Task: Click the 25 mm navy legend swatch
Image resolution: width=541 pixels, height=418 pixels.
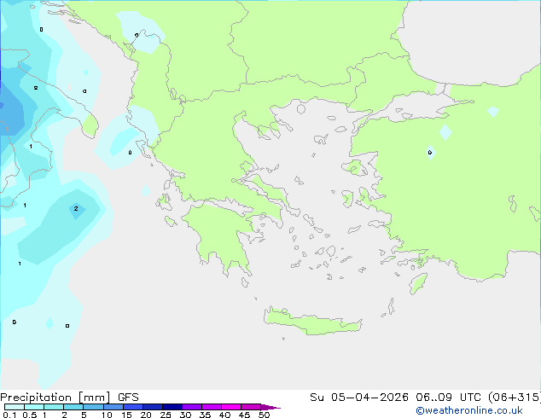Action: (x=172, y=407)
